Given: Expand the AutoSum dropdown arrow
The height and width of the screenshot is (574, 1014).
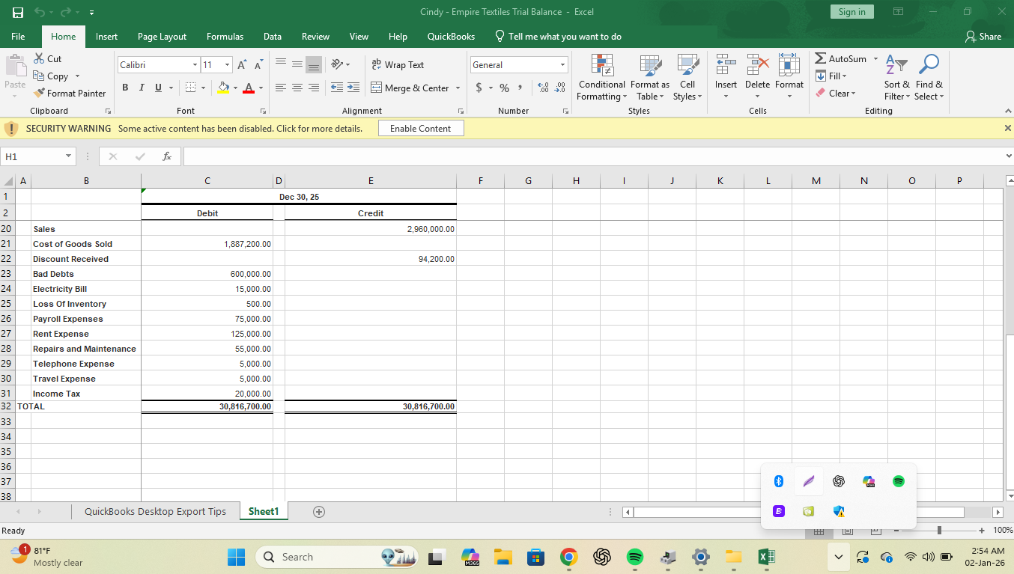Looking at the screenshot, I should click(x=875, y=58).
